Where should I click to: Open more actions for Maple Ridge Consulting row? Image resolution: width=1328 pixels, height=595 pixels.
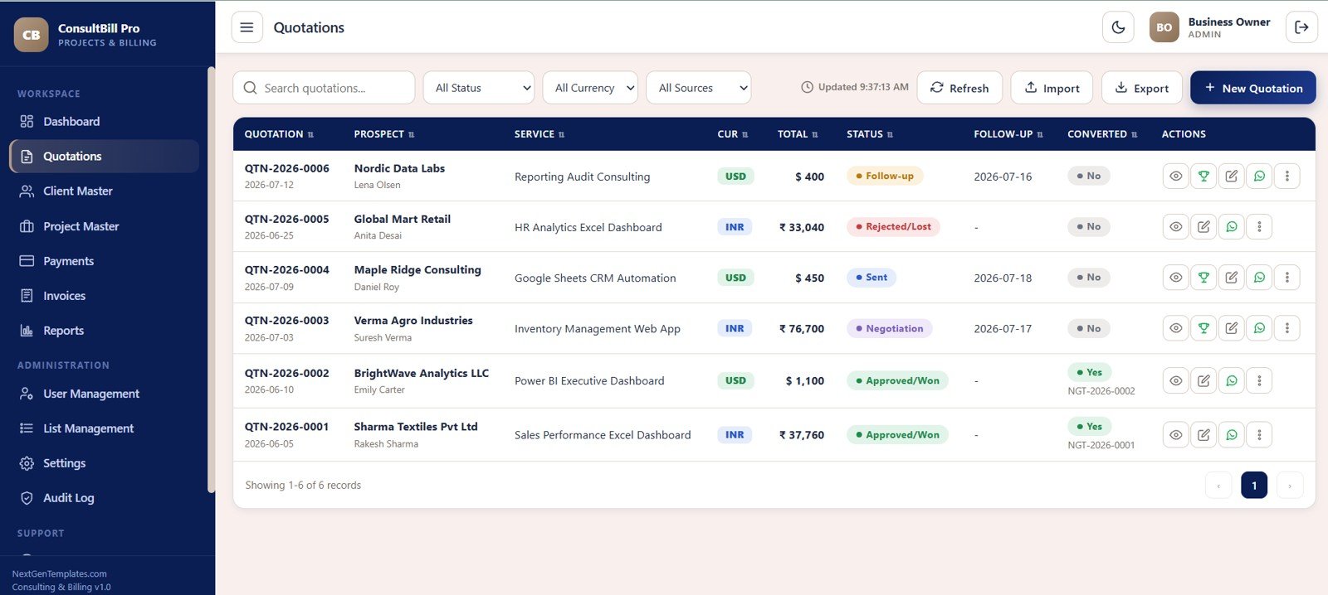coord(1287,278)
